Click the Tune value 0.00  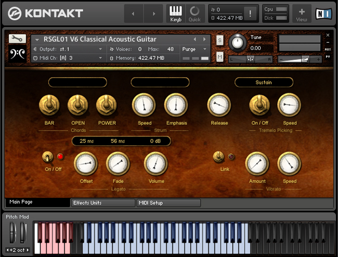[255, 48]
